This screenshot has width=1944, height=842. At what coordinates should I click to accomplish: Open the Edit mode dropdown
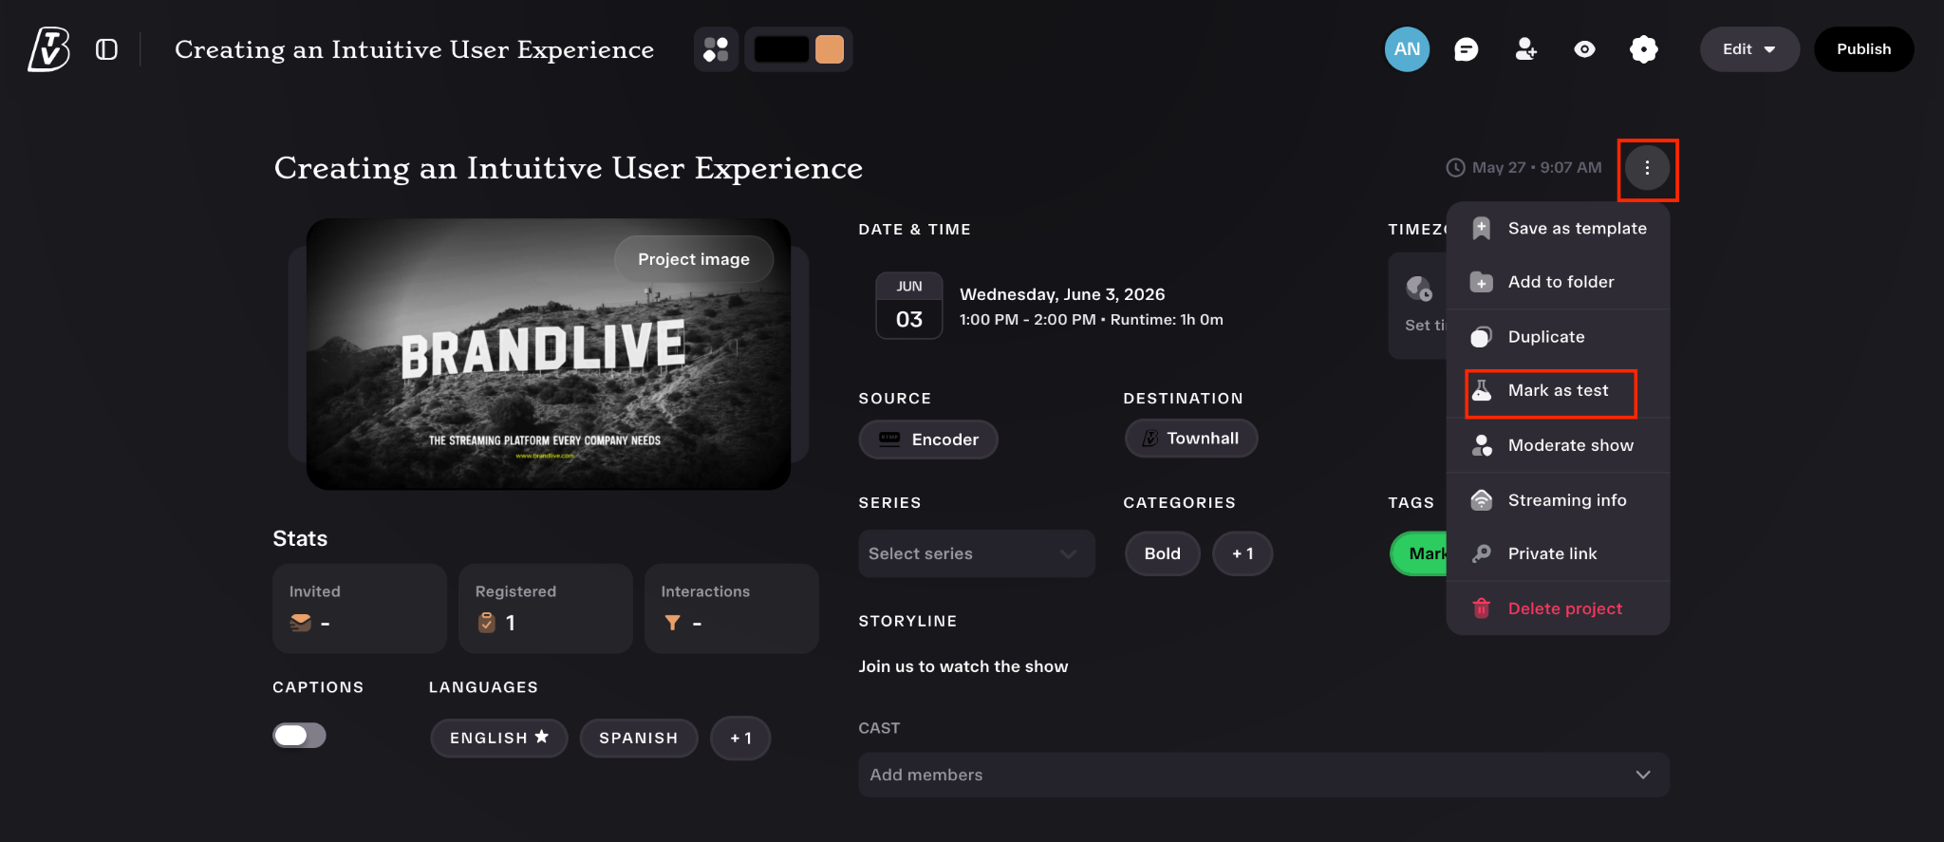pyautogui.click(x=1748, y=49)
